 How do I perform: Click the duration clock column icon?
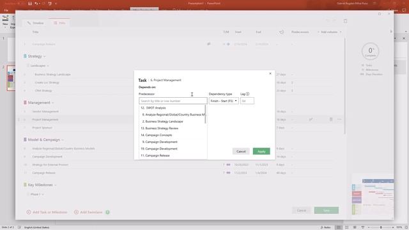pos(281,32)
